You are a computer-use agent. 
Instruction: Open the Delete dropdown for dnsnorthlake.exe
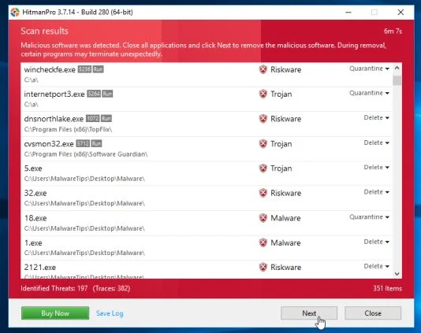[x=376, y=118]
